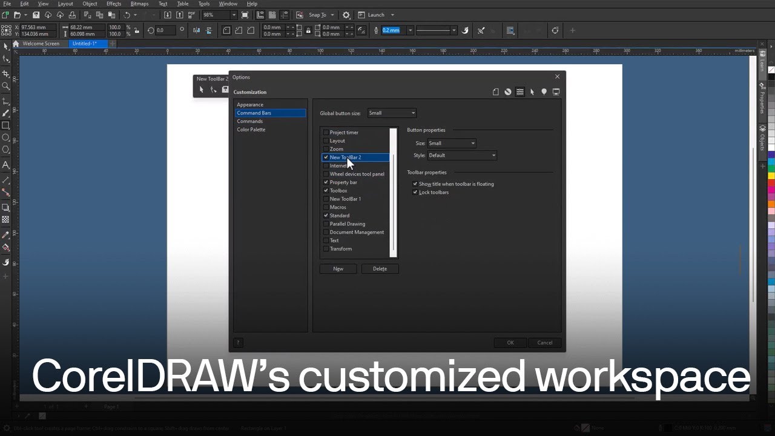Open the Object menu

tap(90, 4)
